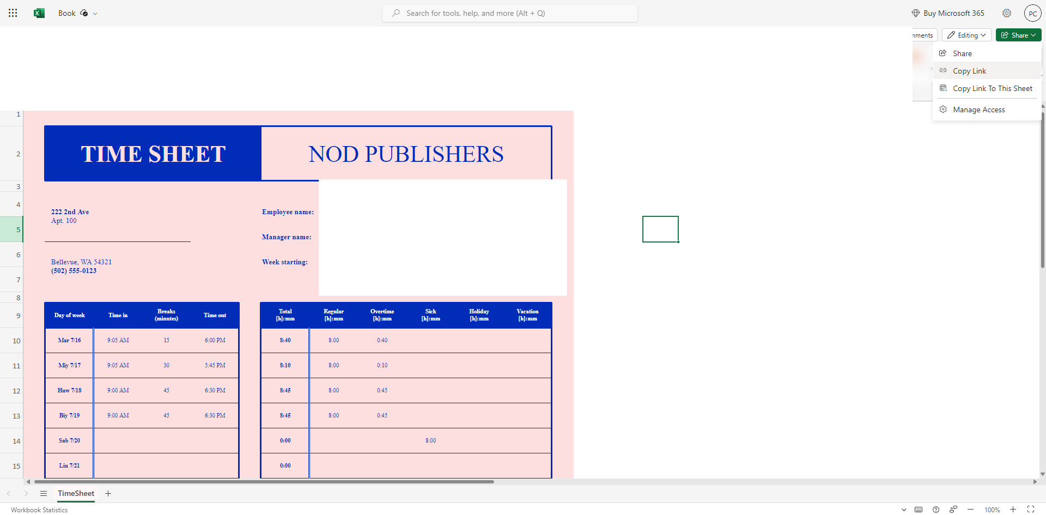Viewport: 1046px width, 515px height.
Task: Click the 100% zoom level
Action: point(992,510)
